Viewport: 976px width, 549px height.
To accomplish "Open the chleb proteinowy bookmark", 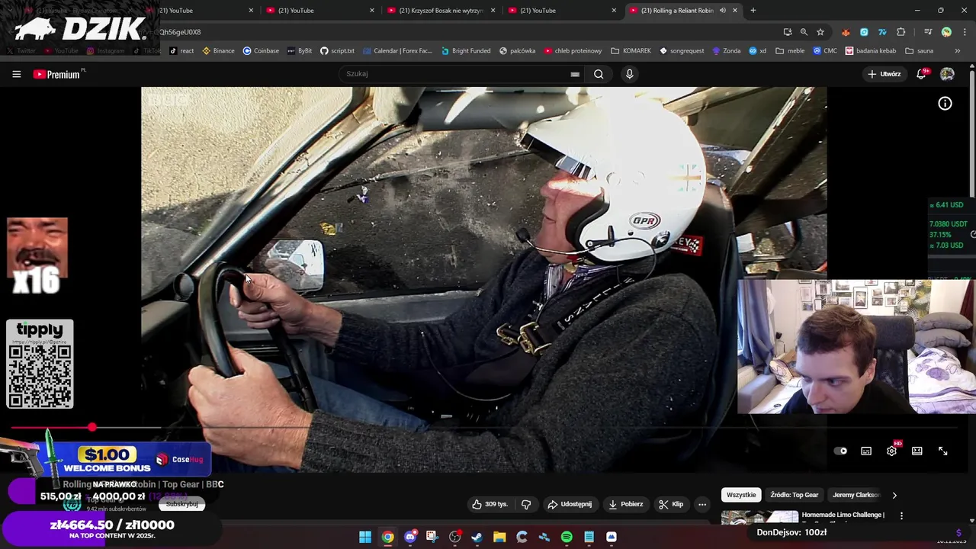I will pos(573,51).
